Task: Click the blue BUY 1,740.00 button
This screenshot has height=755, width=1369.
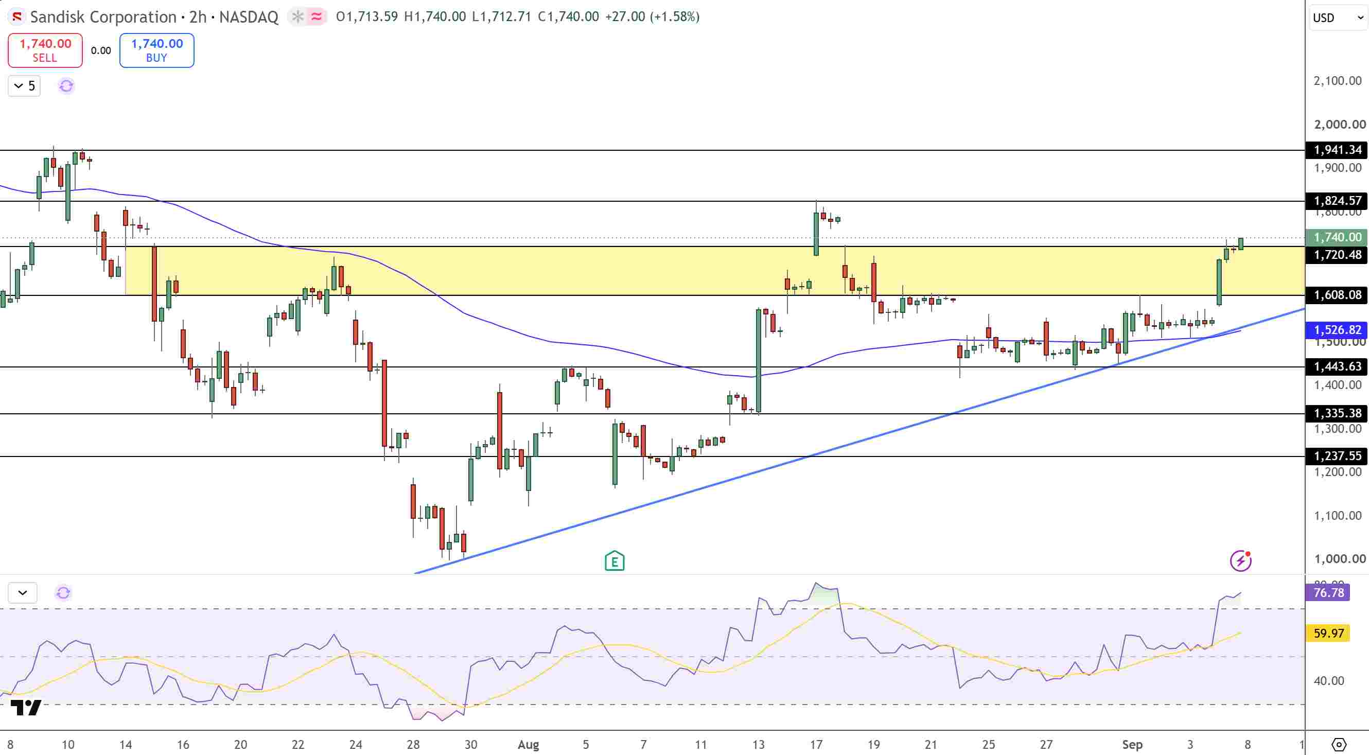Action: tap(157, 50)
